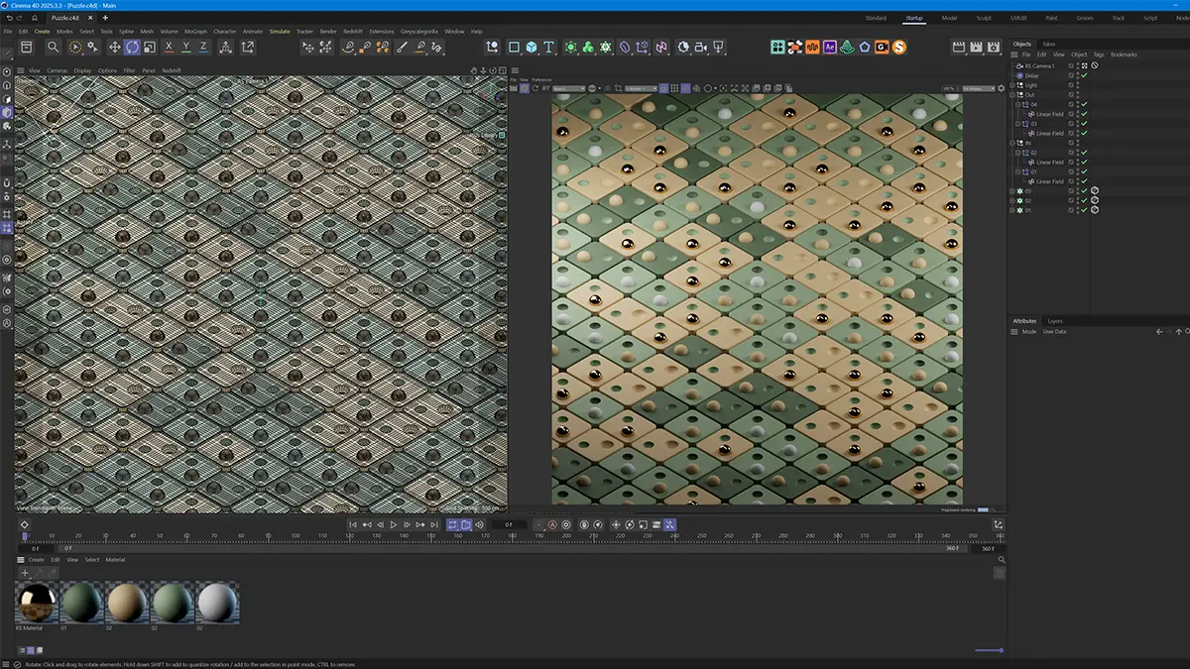The height and width of the screenshot is (669, 1190).
Task: Click the Paint brush tool icon
Action: (402, 48)
